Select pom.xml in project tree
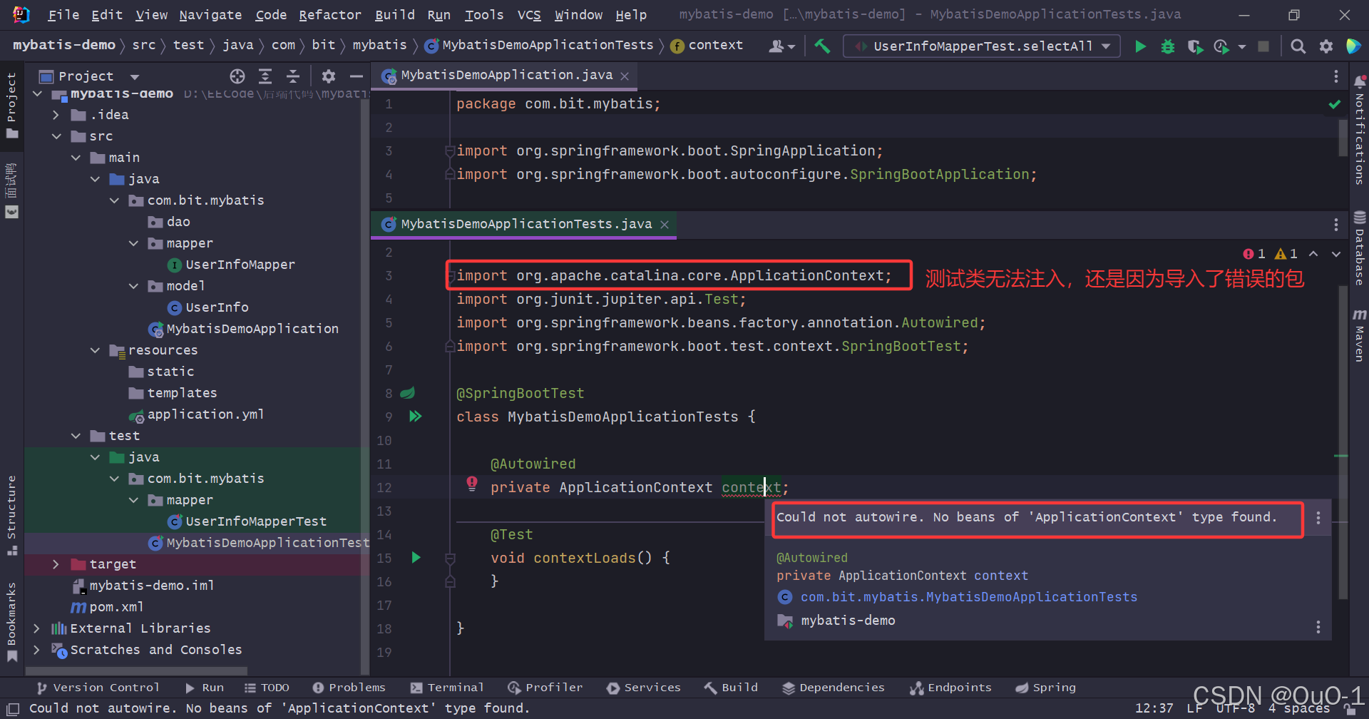The width and height of the screenshot is (1369, 719). pyautogui.click(x=116, y=607)
